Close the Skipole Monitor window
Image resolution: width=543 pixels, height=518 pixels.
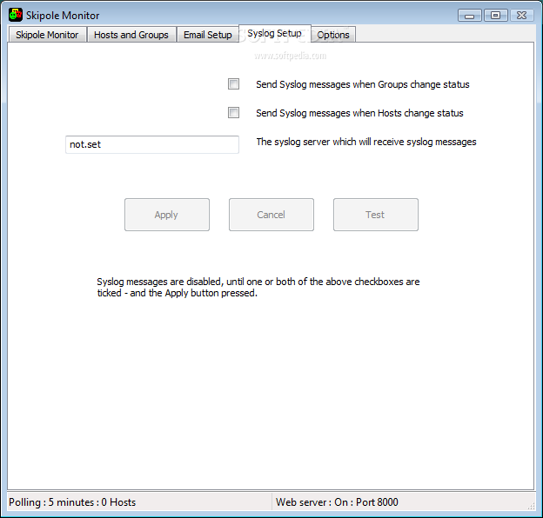pyautogui.click(x=521, y=16)
